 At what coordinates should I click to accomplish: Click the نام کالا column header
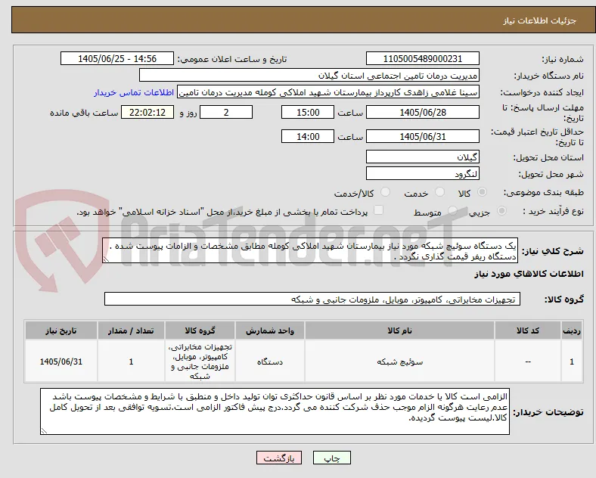click(399, 331)
